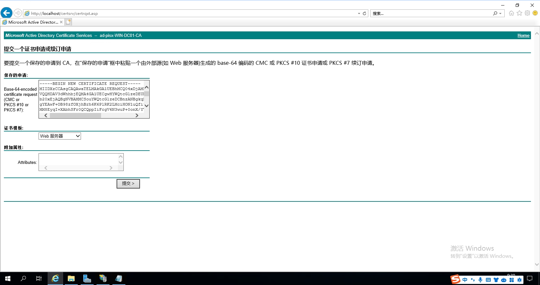Follow the Home link in the banner

click(523, 35)
